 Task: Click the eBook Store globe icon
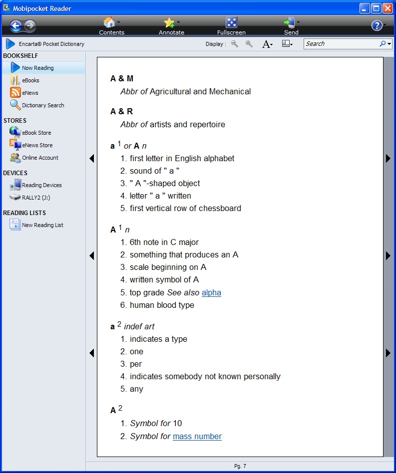15,132
